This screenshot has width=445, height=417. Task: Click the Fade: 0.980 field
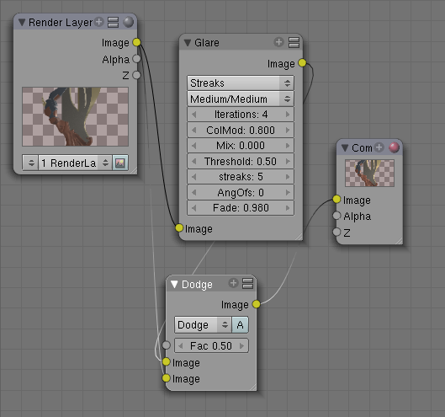click(x=241, y=208)
